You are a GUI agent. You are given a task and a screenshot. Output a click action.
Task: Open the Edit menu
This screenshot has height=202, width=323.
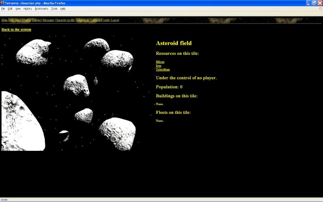click(10, 8)
